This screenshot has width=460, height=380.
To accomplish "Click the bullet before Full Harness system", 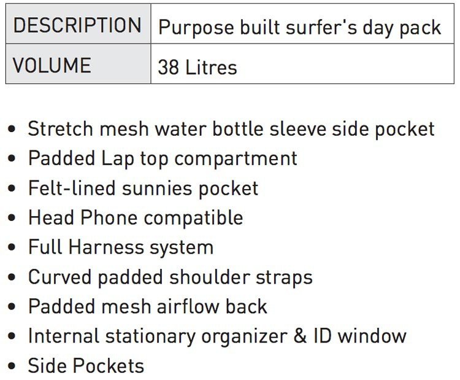I will pyautogui.click(x=12, y=247).
